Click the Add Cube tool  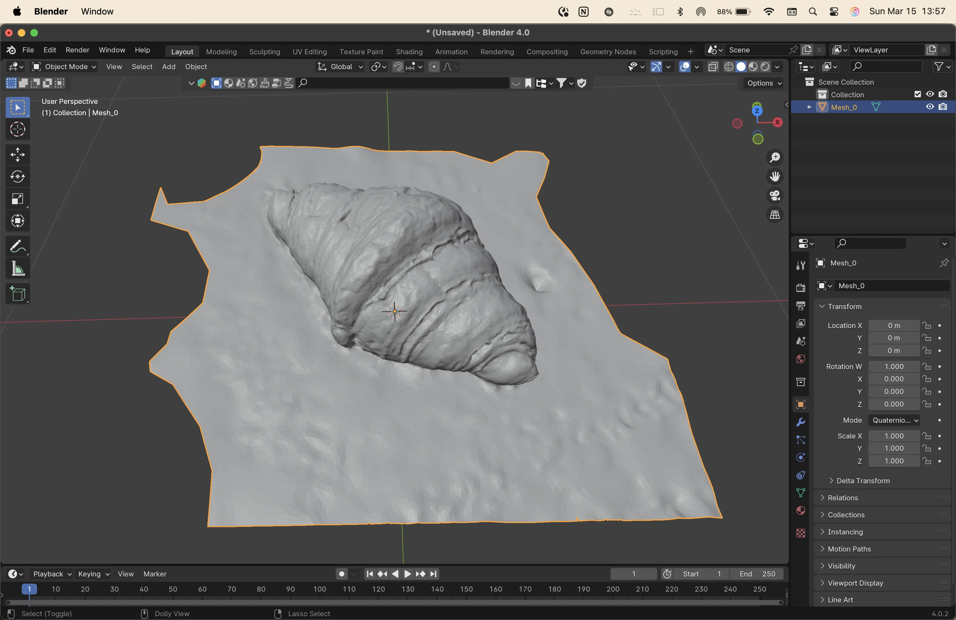click(18, 294)
